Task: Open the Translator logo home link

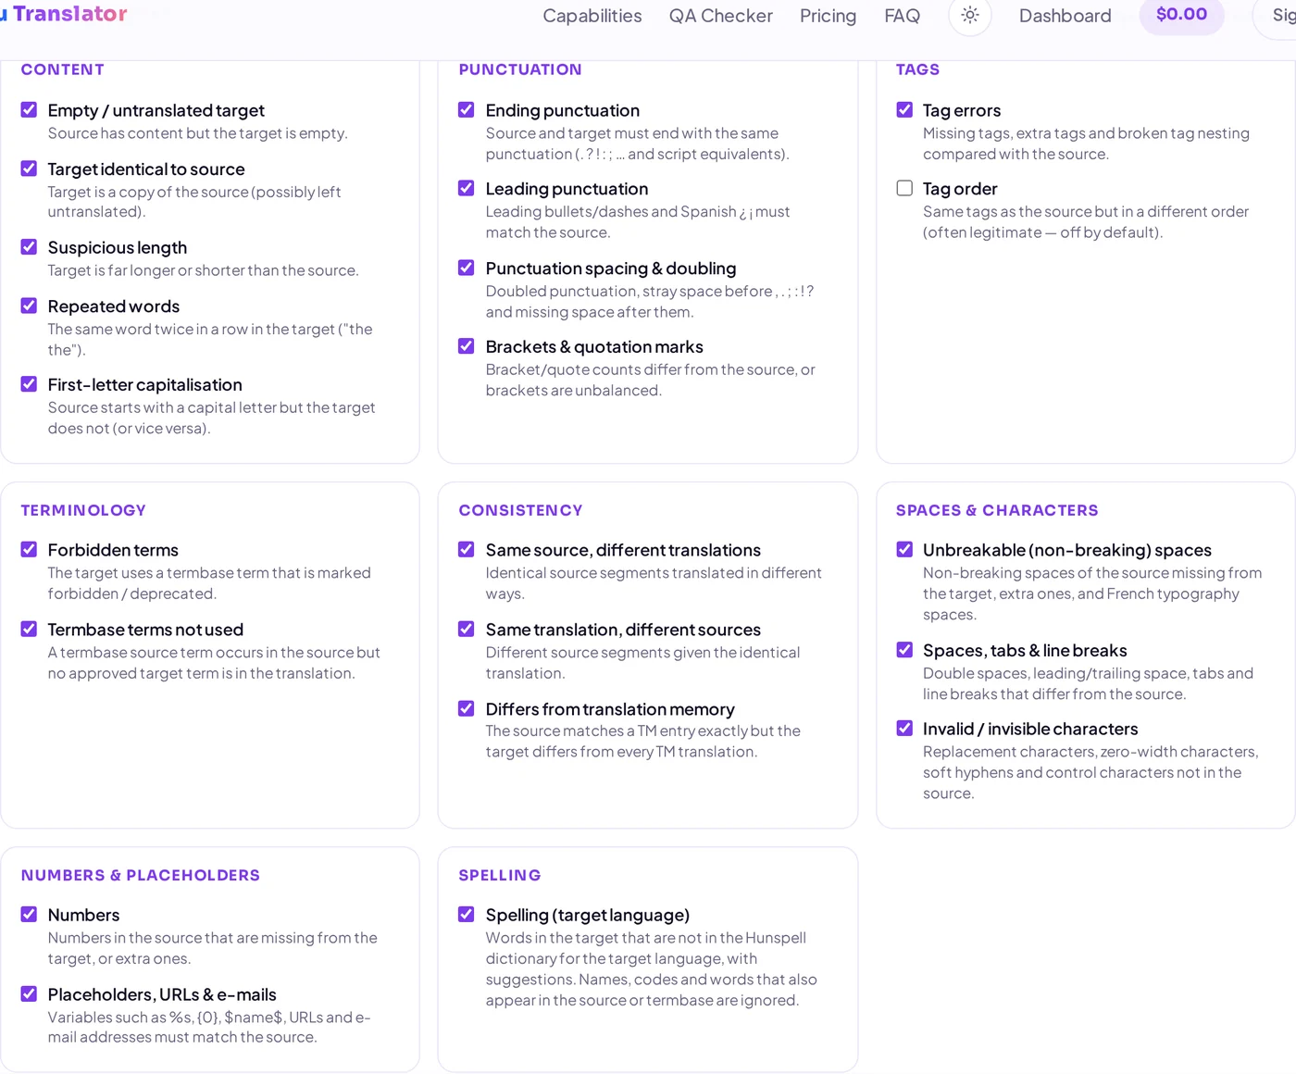Action: tap(64, 14)
